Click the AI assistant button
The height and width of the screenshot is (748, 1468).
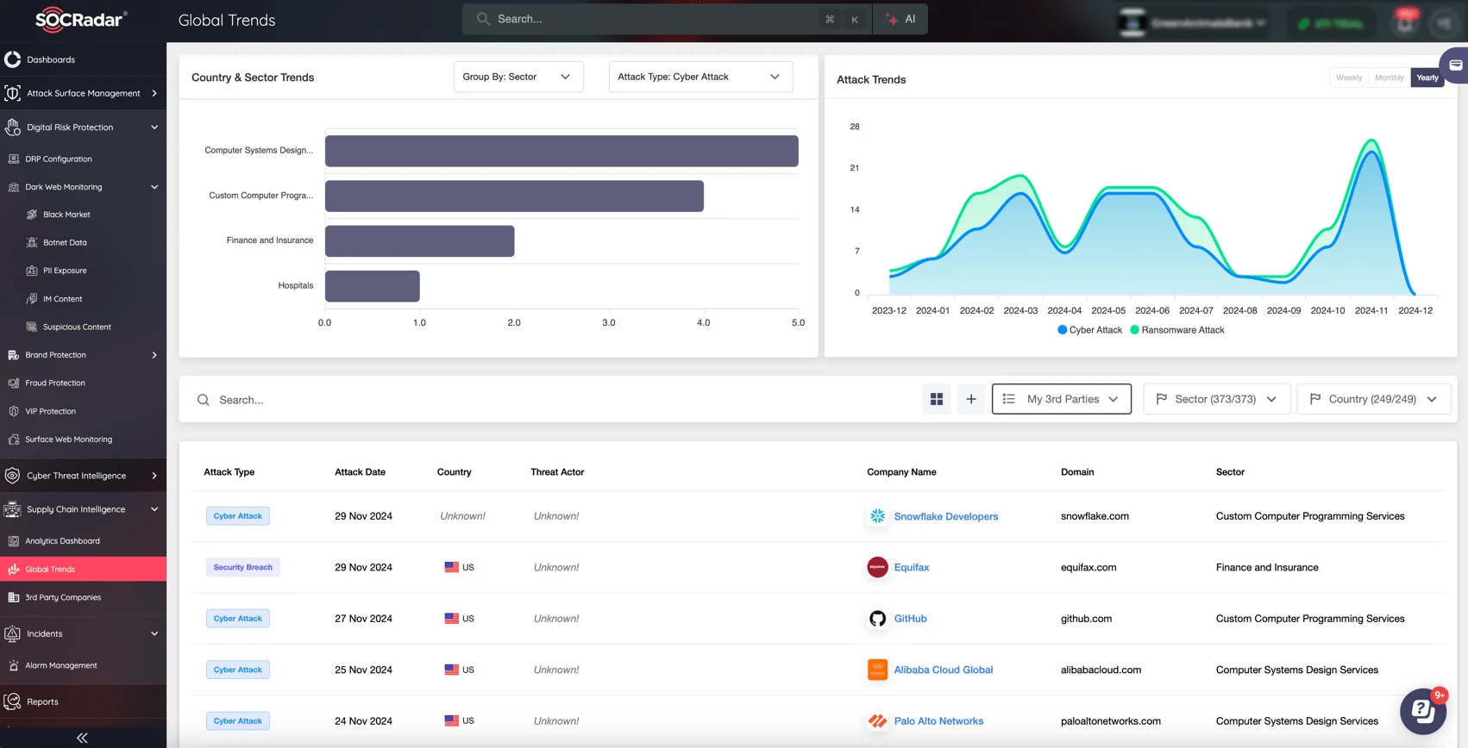[900, 19]
